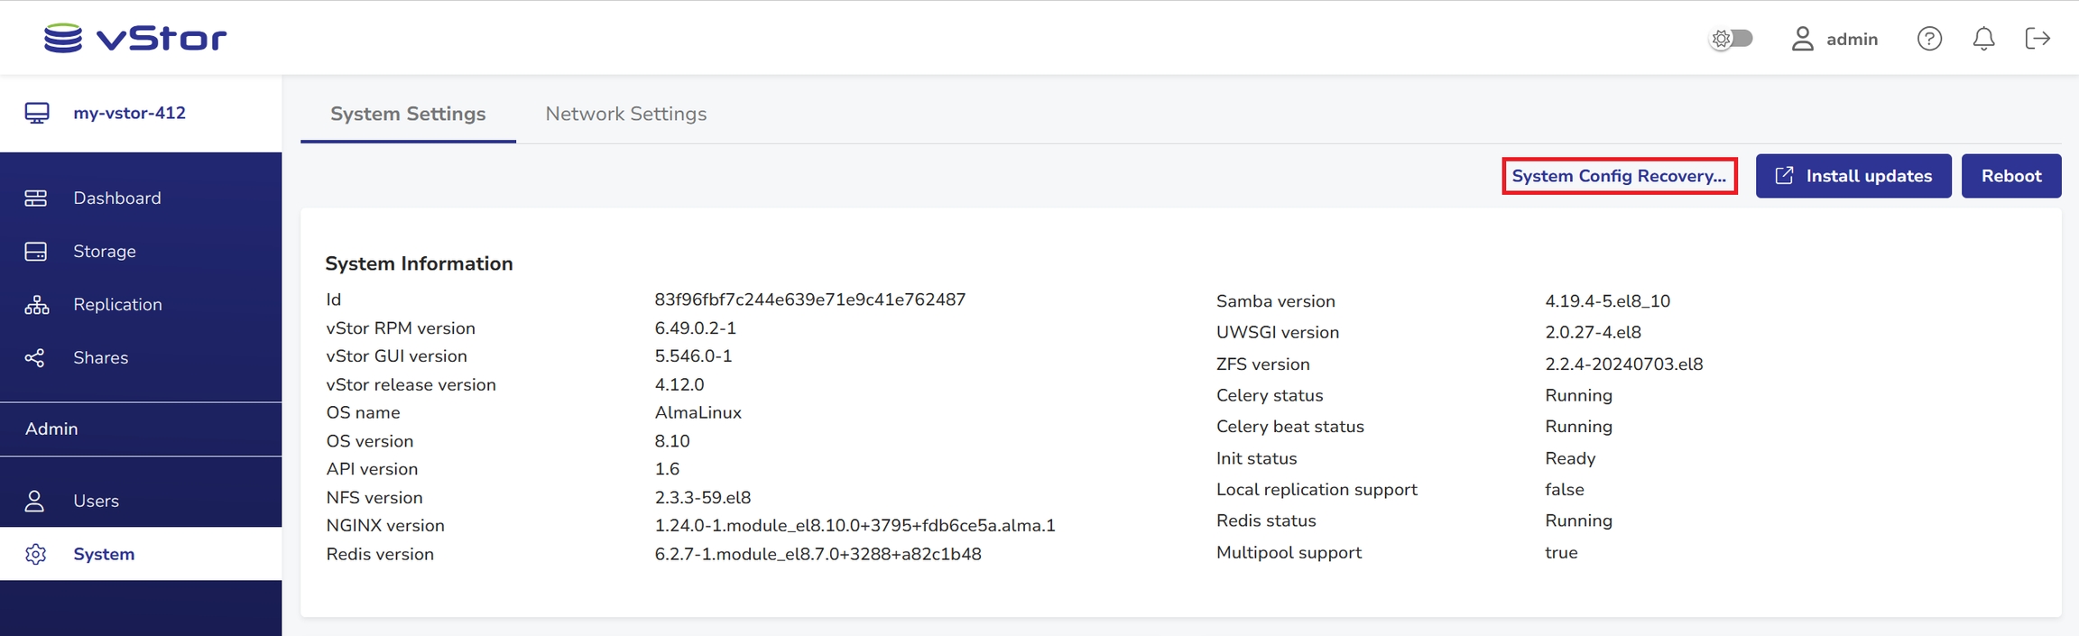Click the Dashboard sidebar icon
The image size is (2079, 636).
36,198
